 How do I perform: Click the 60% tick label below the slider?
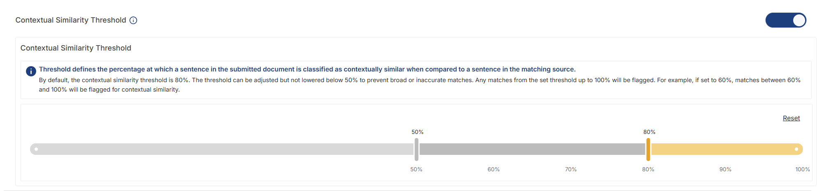tap(494, 169)
